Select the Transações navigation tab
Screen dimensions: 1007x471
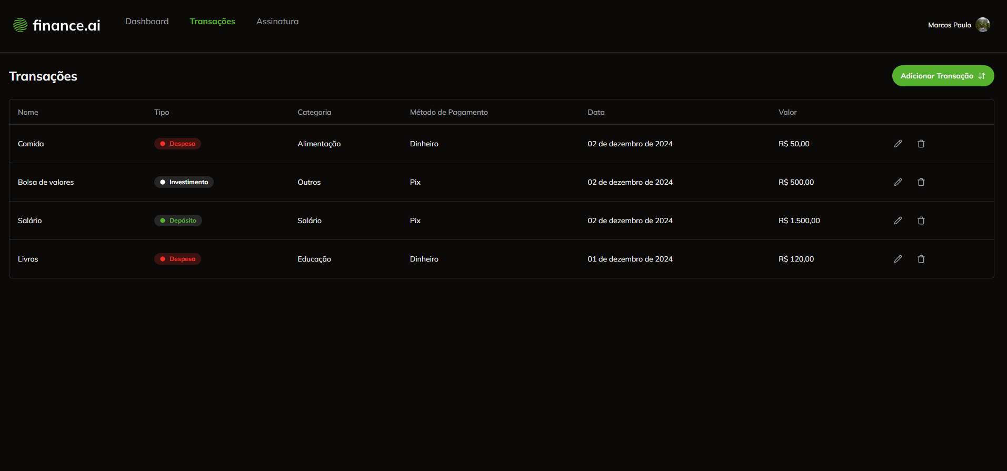(212, 22)
